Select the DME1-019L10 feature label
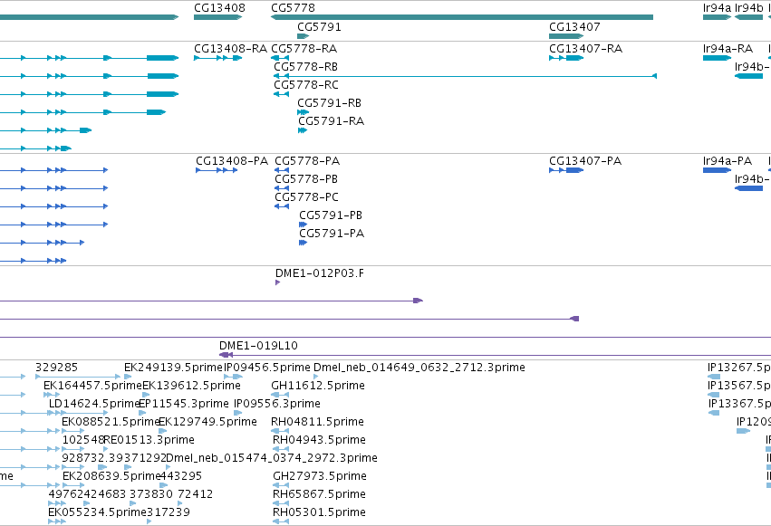 (258, 346)
